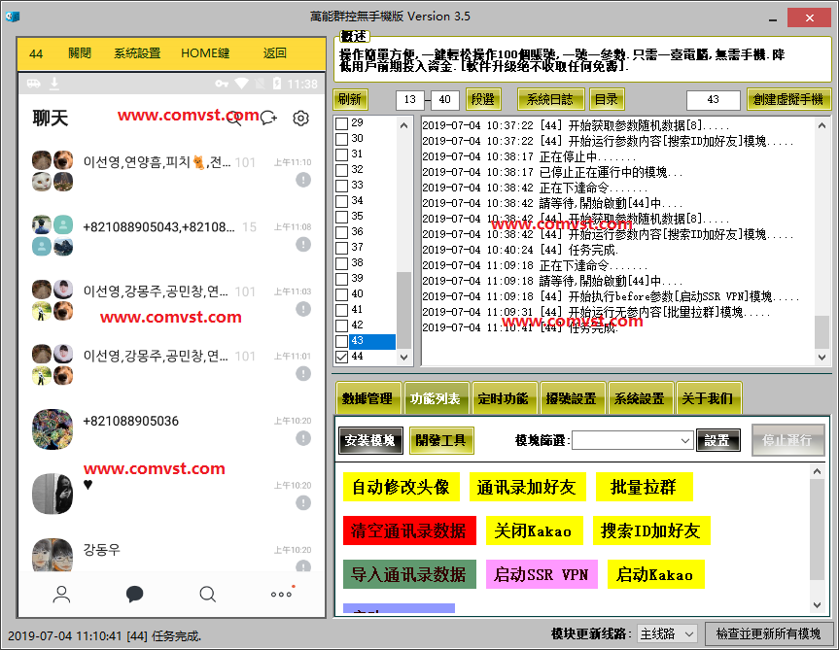Run 清空通讯录数据 red module

point(408,530)
